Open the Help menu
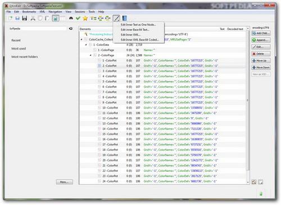 [101, 12]
